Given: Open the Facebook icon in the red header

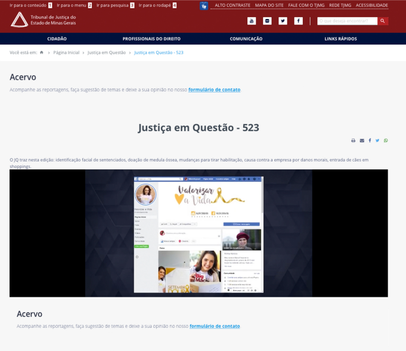Looking at the screenshot, I should [x=298, y=21].
